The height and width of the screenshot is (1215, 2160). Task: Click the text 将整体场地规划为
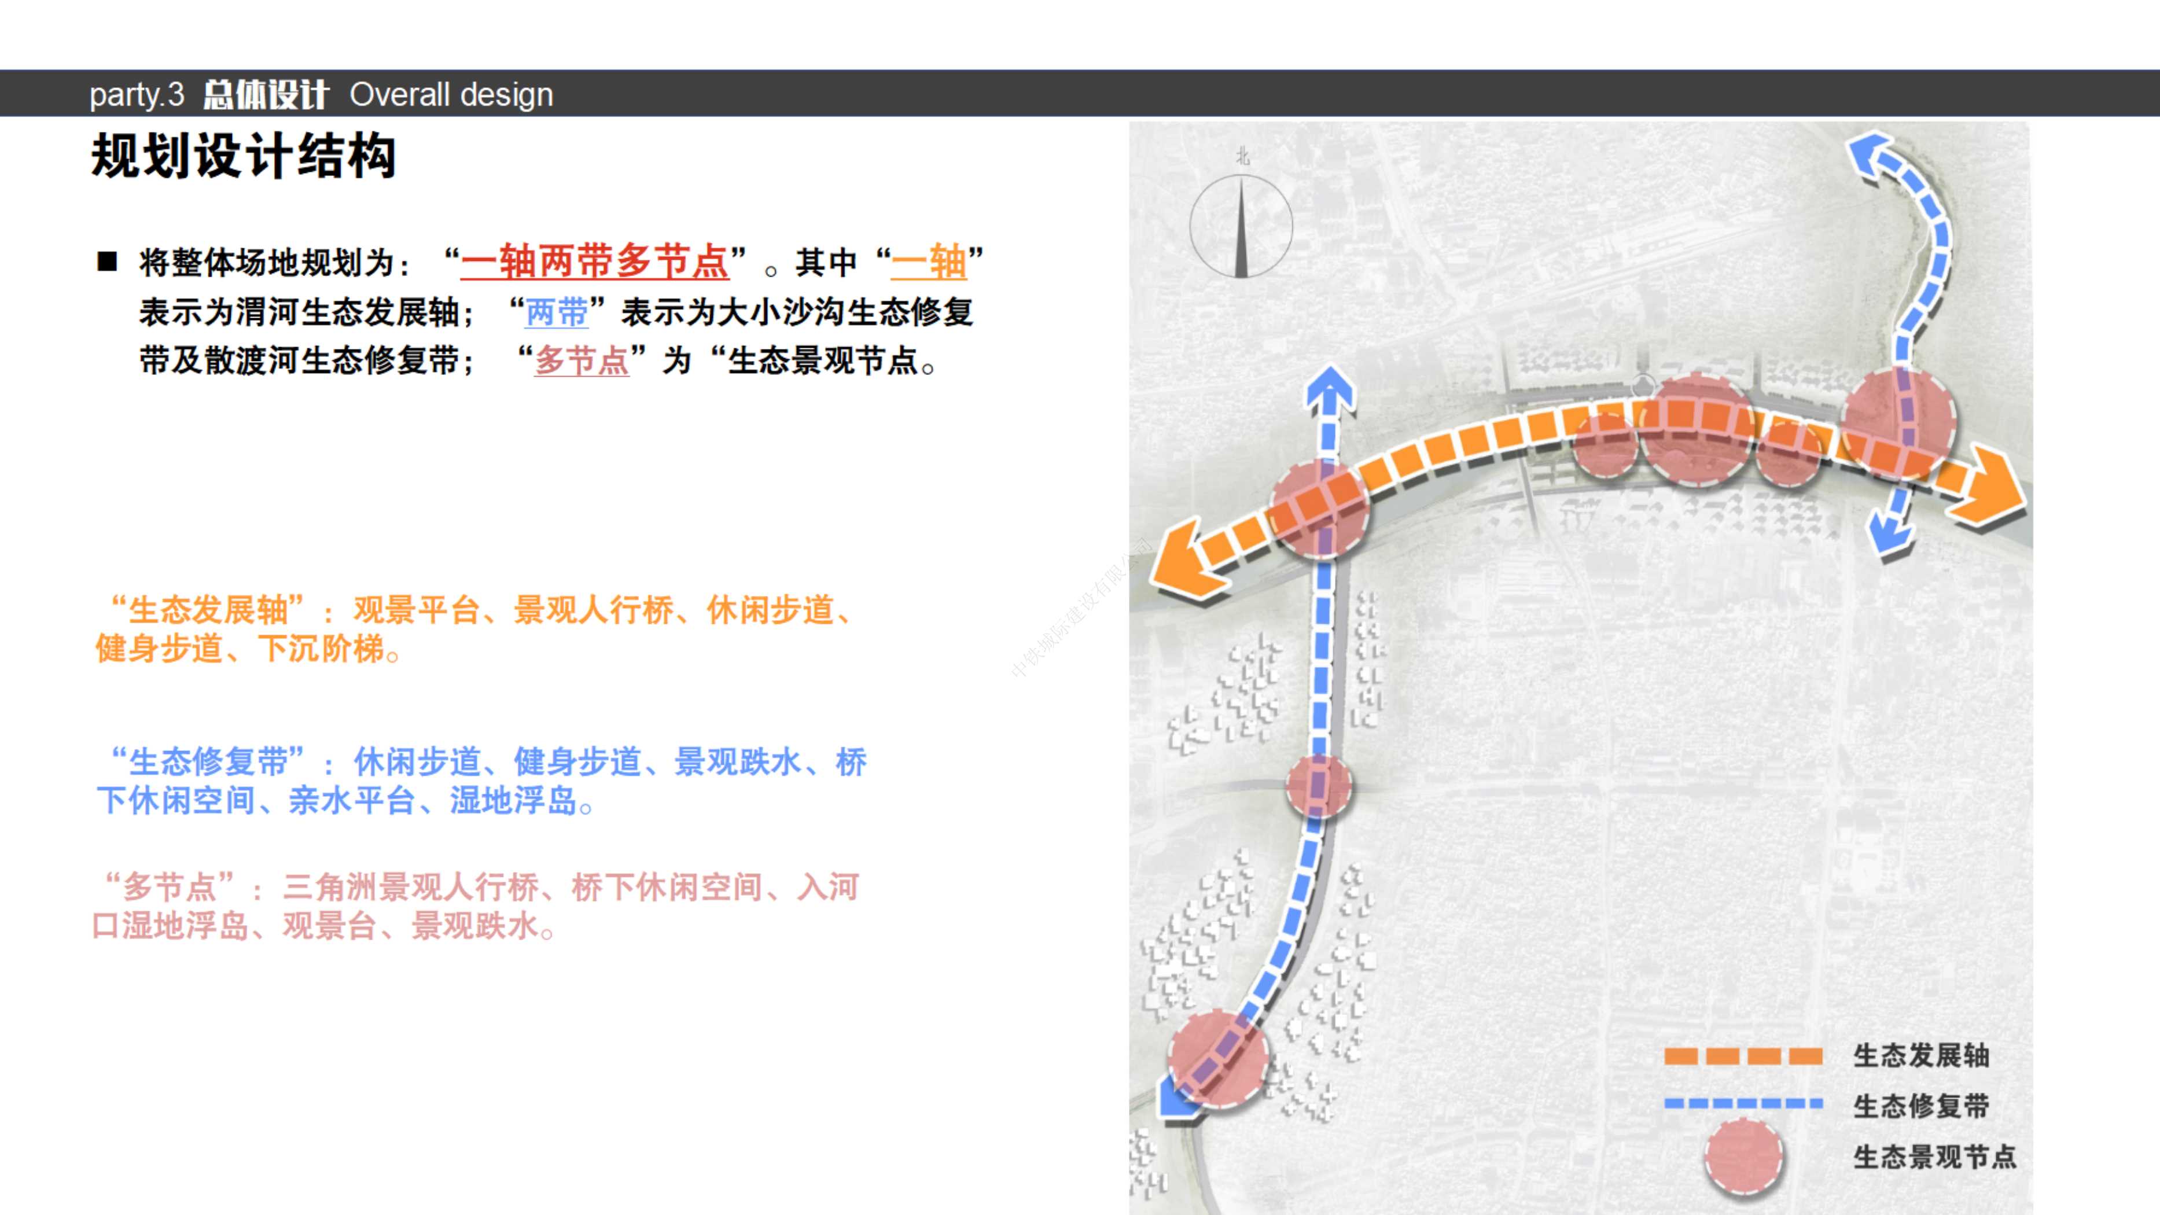click(x=267, y=263)
